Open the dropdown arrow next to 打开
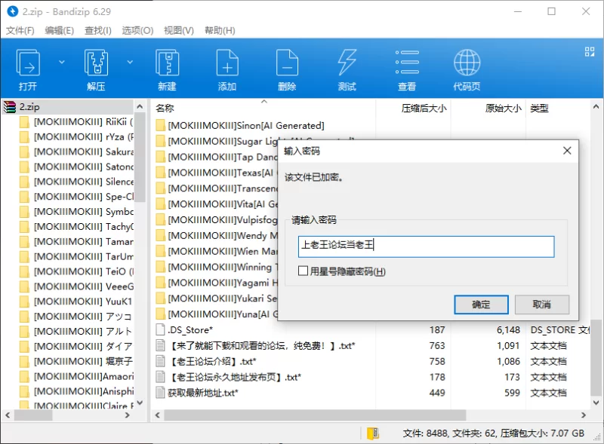The image size is (604, 444). pos(62,62)
